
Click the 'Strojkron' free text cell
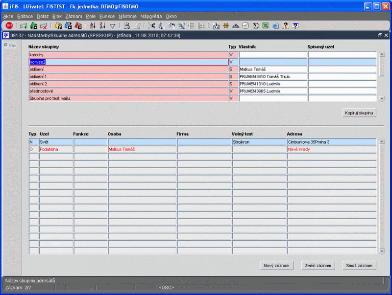click(259, 142)
